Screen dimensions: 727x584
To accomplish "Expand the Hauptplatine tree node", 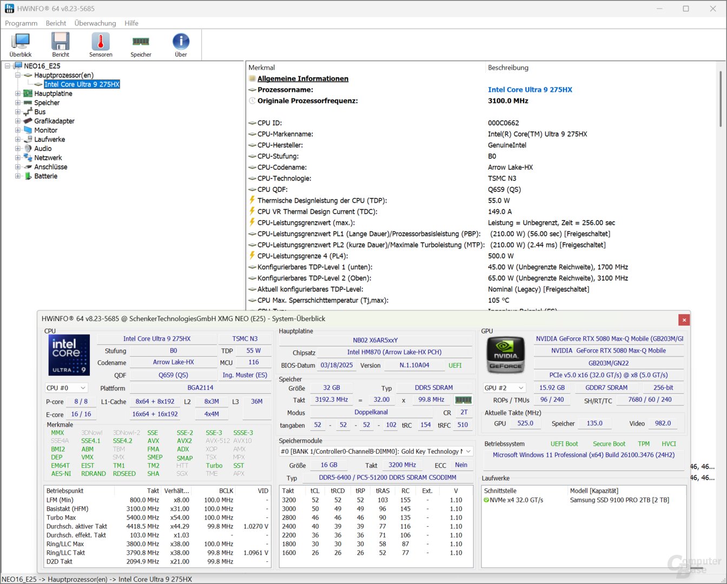I will pyautogui.click(x=18, y=93).
